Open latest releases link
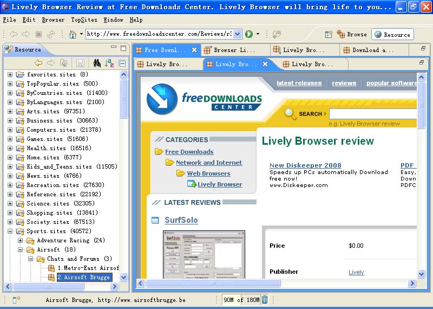433x309 pixels. [299, 83]
